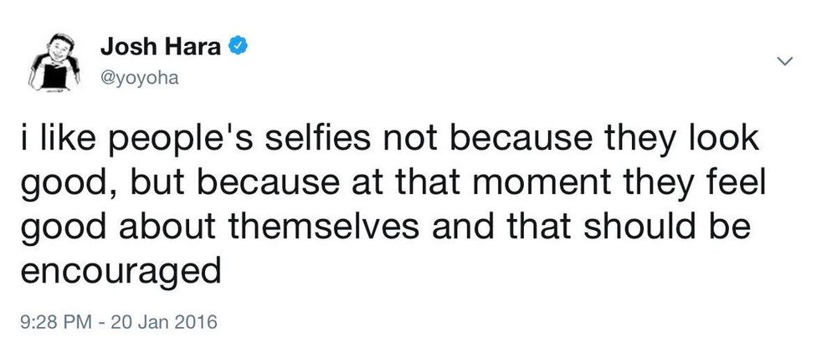Click Josh Hara's profile avatar
This screenshot has width=837, height=348.
click(x=54, y=61)
